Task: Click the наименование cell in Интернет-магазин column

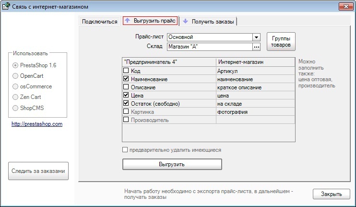Action: [255, 79]
